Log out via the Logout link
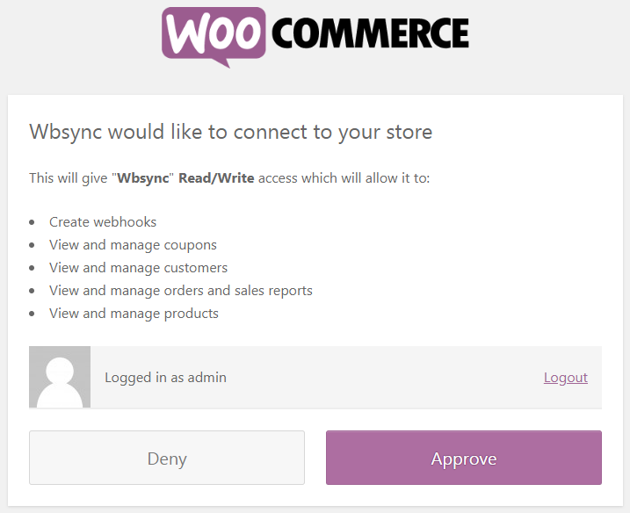 tap(565, 377)
